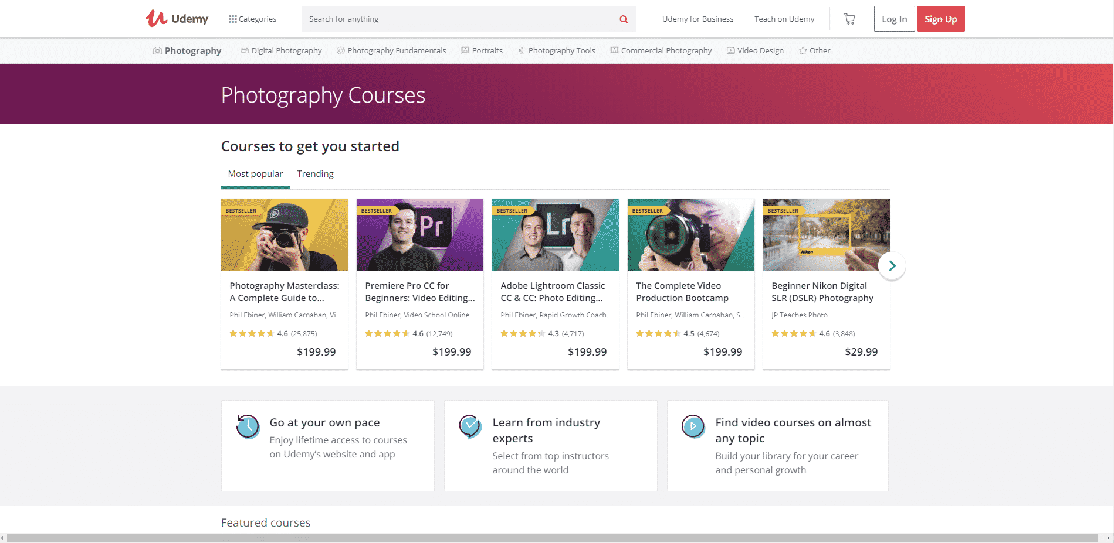1114x543 pixels.
Task: Open Beginner Nikon DSLR course thumbnail
Action: tap(827, 235)
